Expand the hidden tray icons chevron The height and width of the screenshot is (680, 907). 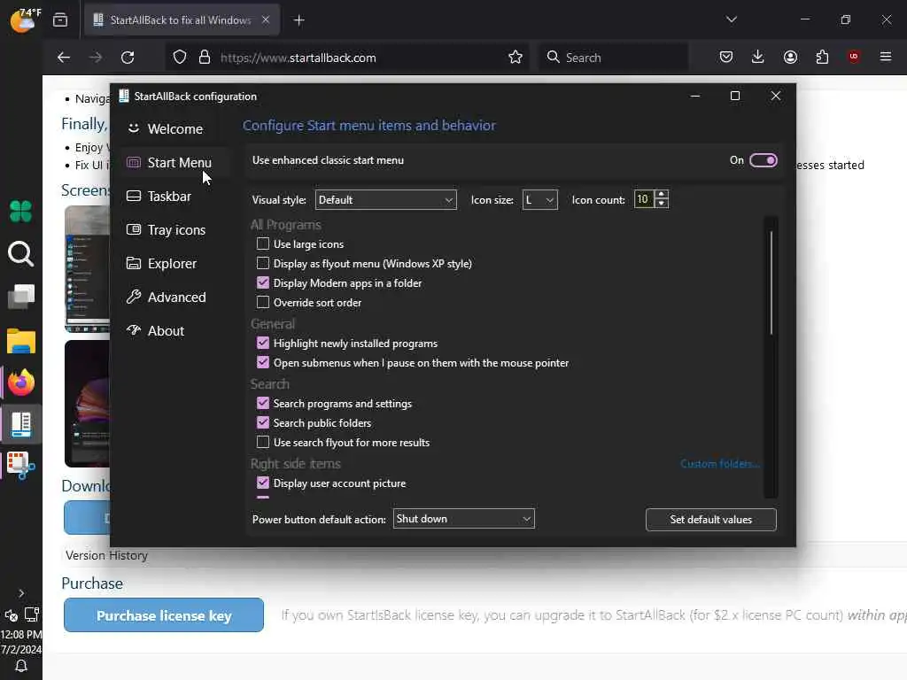[x=21, y=593]
